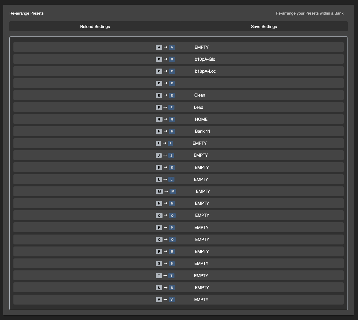Click the Save Settings button
The image size is (358, 320).
[264, 27]
